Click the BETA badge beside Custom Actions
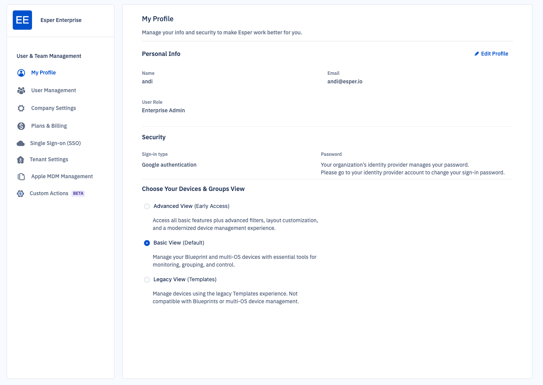543x385 pixels. coord(78,194)
